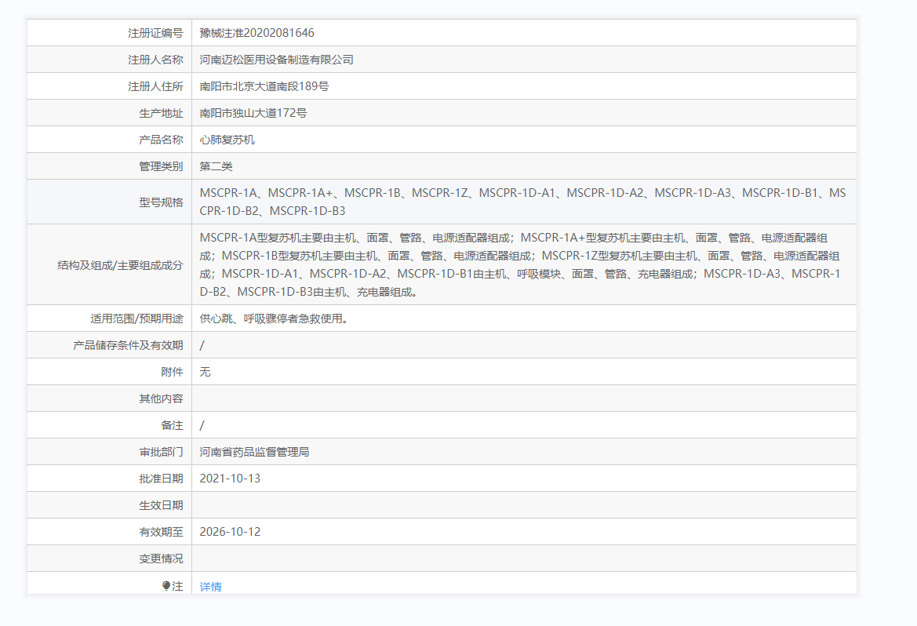Viewport: 917px width, 626px height.
Task: Click the 备注 row label
Action: (x=172, y=425)
